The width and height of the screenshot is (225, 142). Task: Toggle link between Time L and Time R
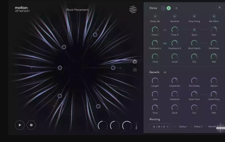(x=165, y=30)
